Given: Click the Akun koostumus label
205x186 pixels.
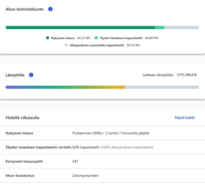Looking at the screenshot, I should point(20,175).
